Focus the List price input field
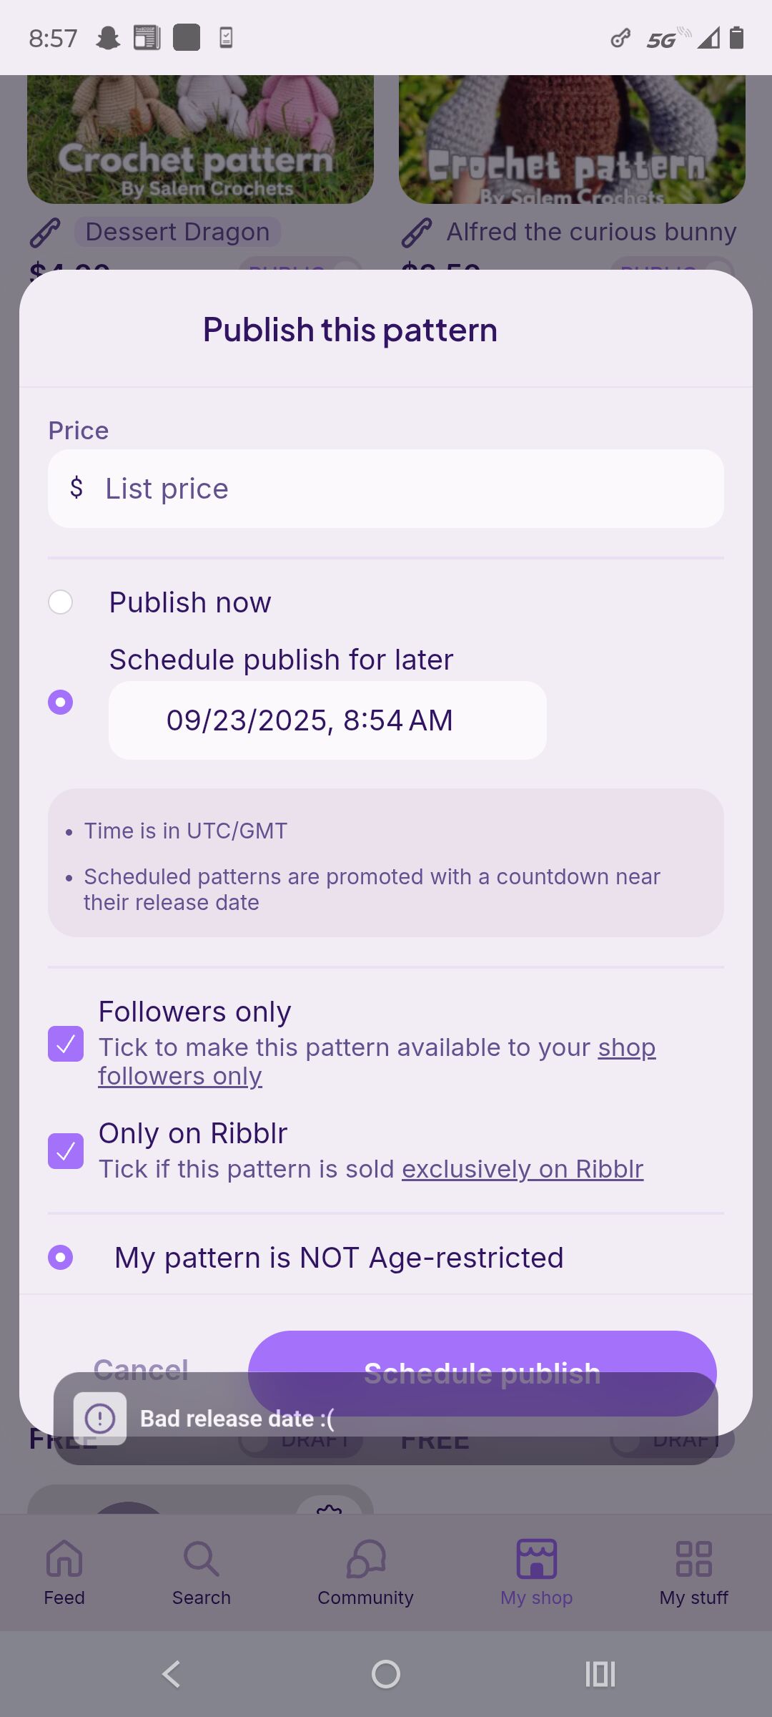 coord(386,489)
